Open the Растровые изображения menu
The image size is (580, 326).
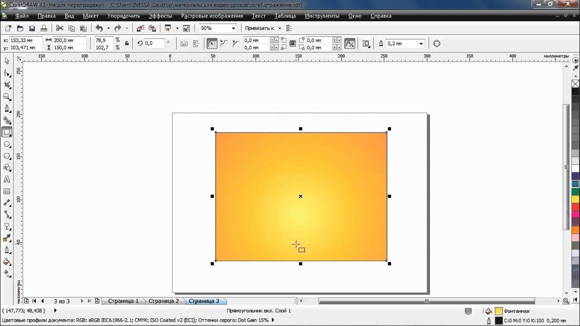point(212,15)
